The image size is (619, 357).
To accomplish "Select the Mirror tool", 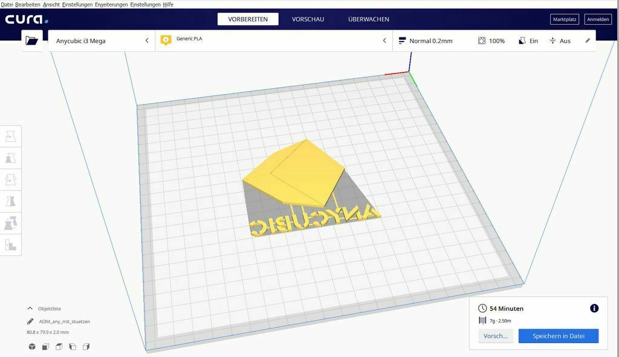I will tap(11, 201).
